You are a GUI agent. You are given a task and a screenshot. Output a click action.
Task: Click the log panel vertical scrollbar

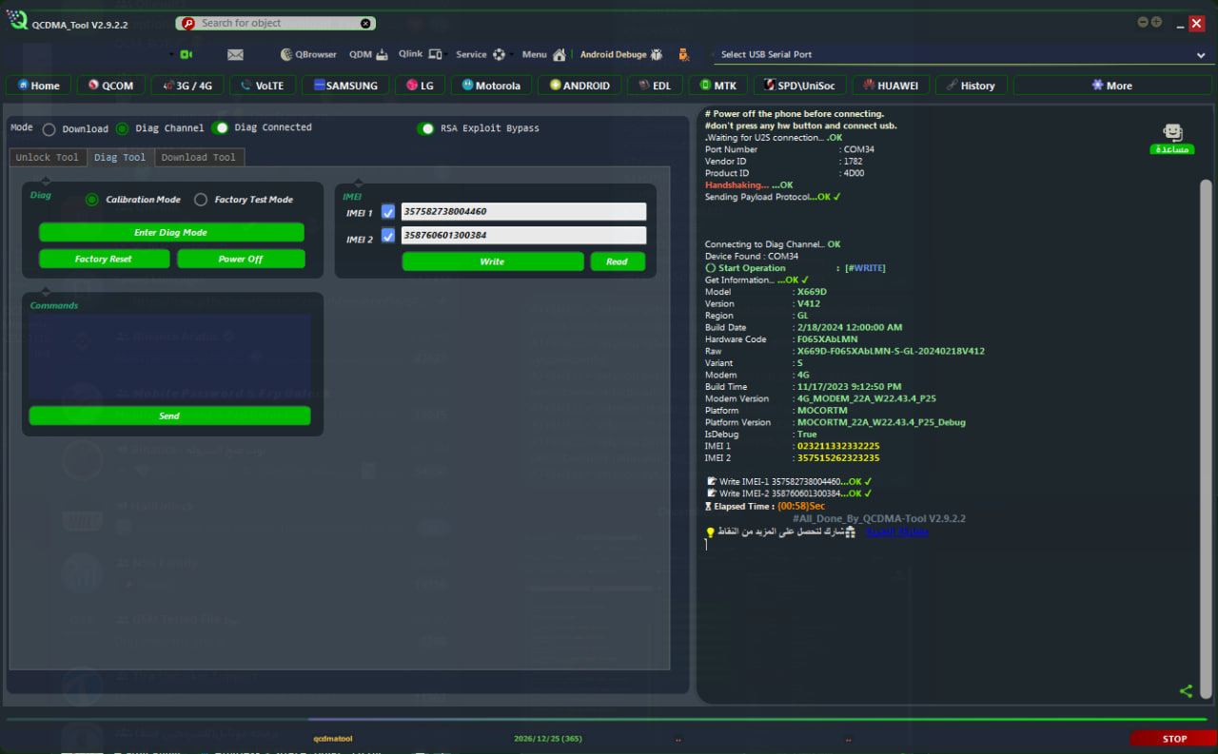tap(1207, 437)
